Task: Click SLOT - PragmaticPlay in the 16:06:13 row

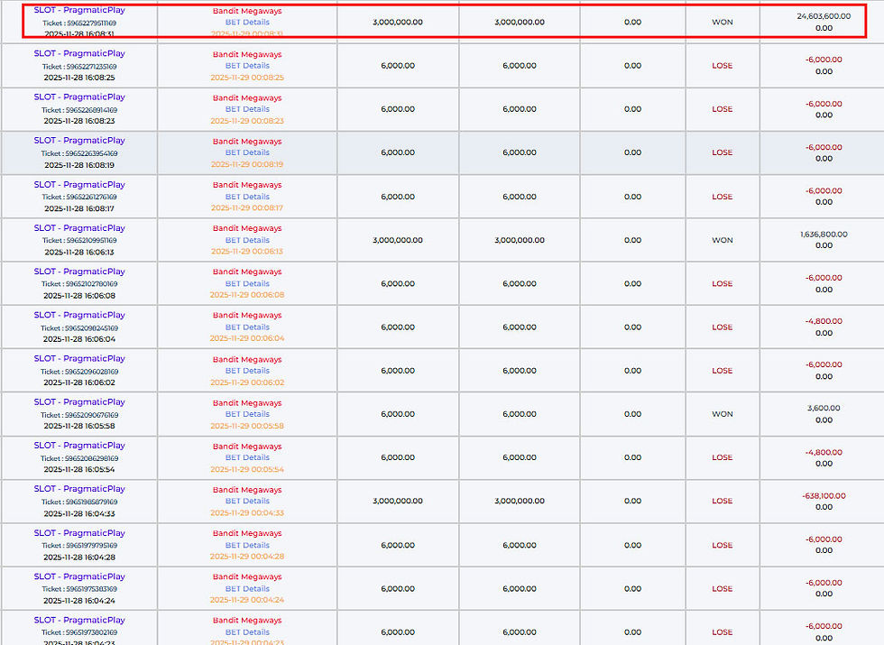Action: pyautogui.click(x=79, y=227)
